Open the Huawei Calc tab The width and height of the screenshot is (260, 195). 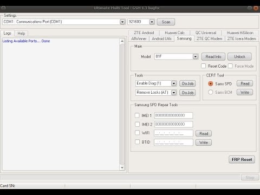(174, 32)
